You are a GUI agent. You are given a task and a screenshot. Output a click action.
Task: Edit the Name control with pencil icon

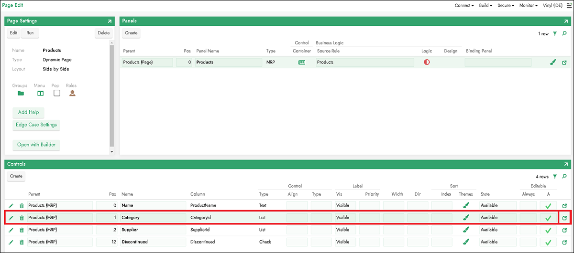[11, 205]
